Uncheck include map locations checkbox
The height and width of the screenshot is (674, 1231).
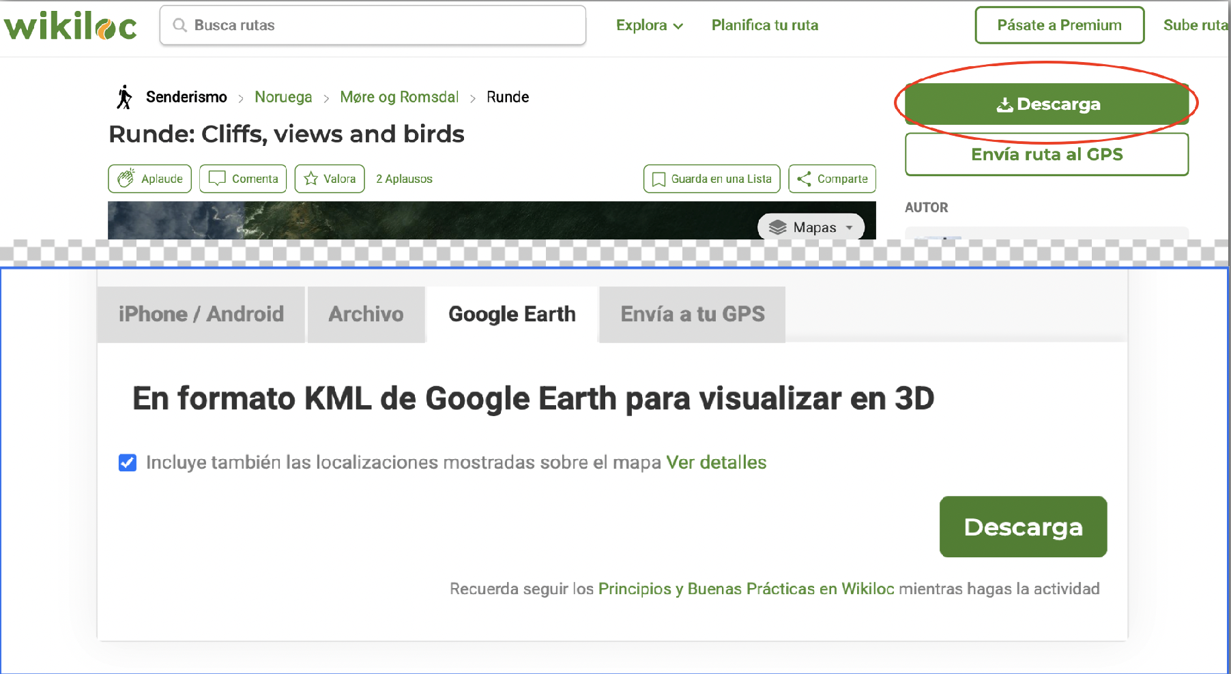128,463
